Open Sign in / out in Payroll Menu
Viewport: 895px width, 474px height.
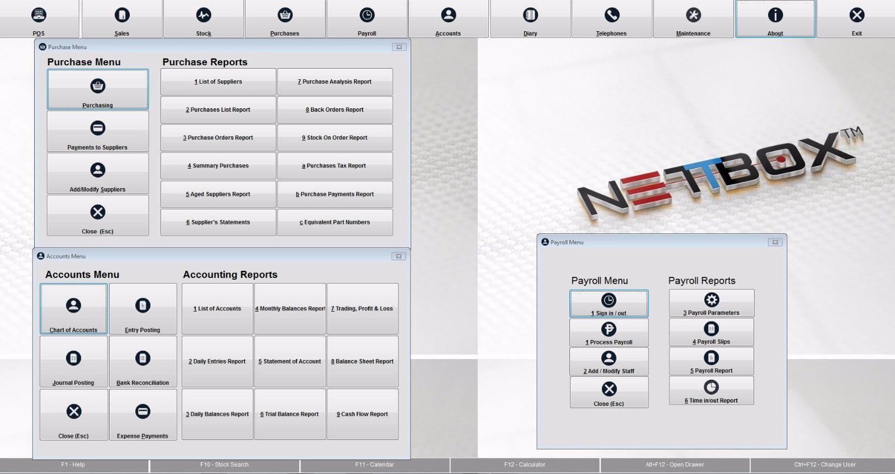pyautogui.click(x=609, y=304)
